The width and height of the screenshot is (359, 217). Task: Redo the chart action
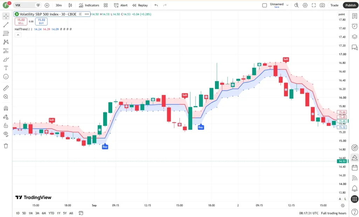pos(165,5)
